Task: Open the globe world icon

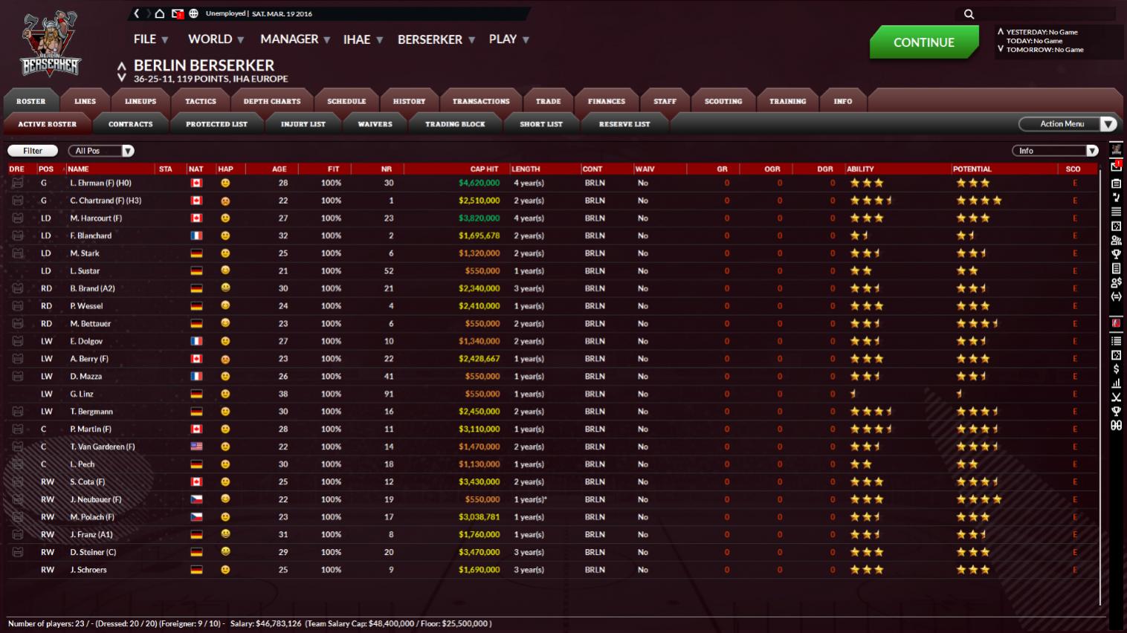Action: (x=193, y=13)
